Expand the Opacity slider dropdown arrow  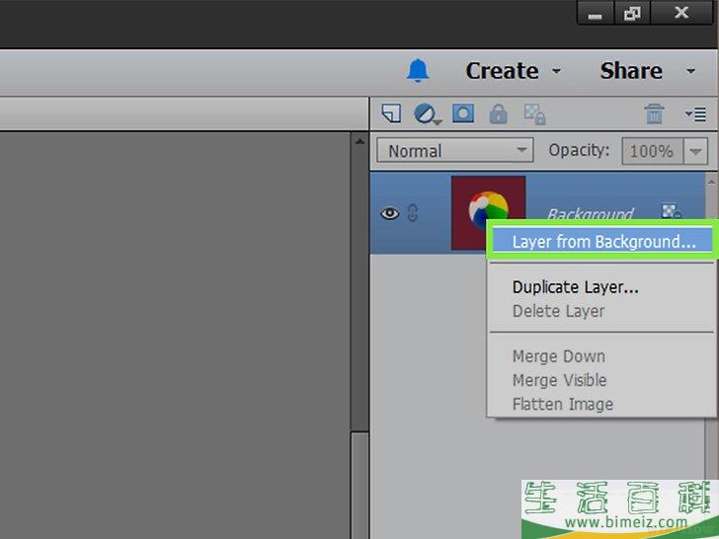[697, 151]
